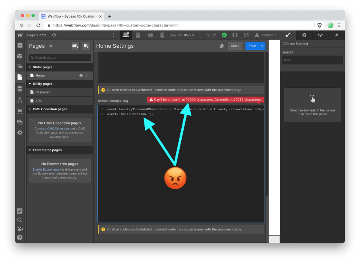Toggle the None Selected checkbox
The height and width of the screenshot is (263, 360).
[x=284, y=44]
